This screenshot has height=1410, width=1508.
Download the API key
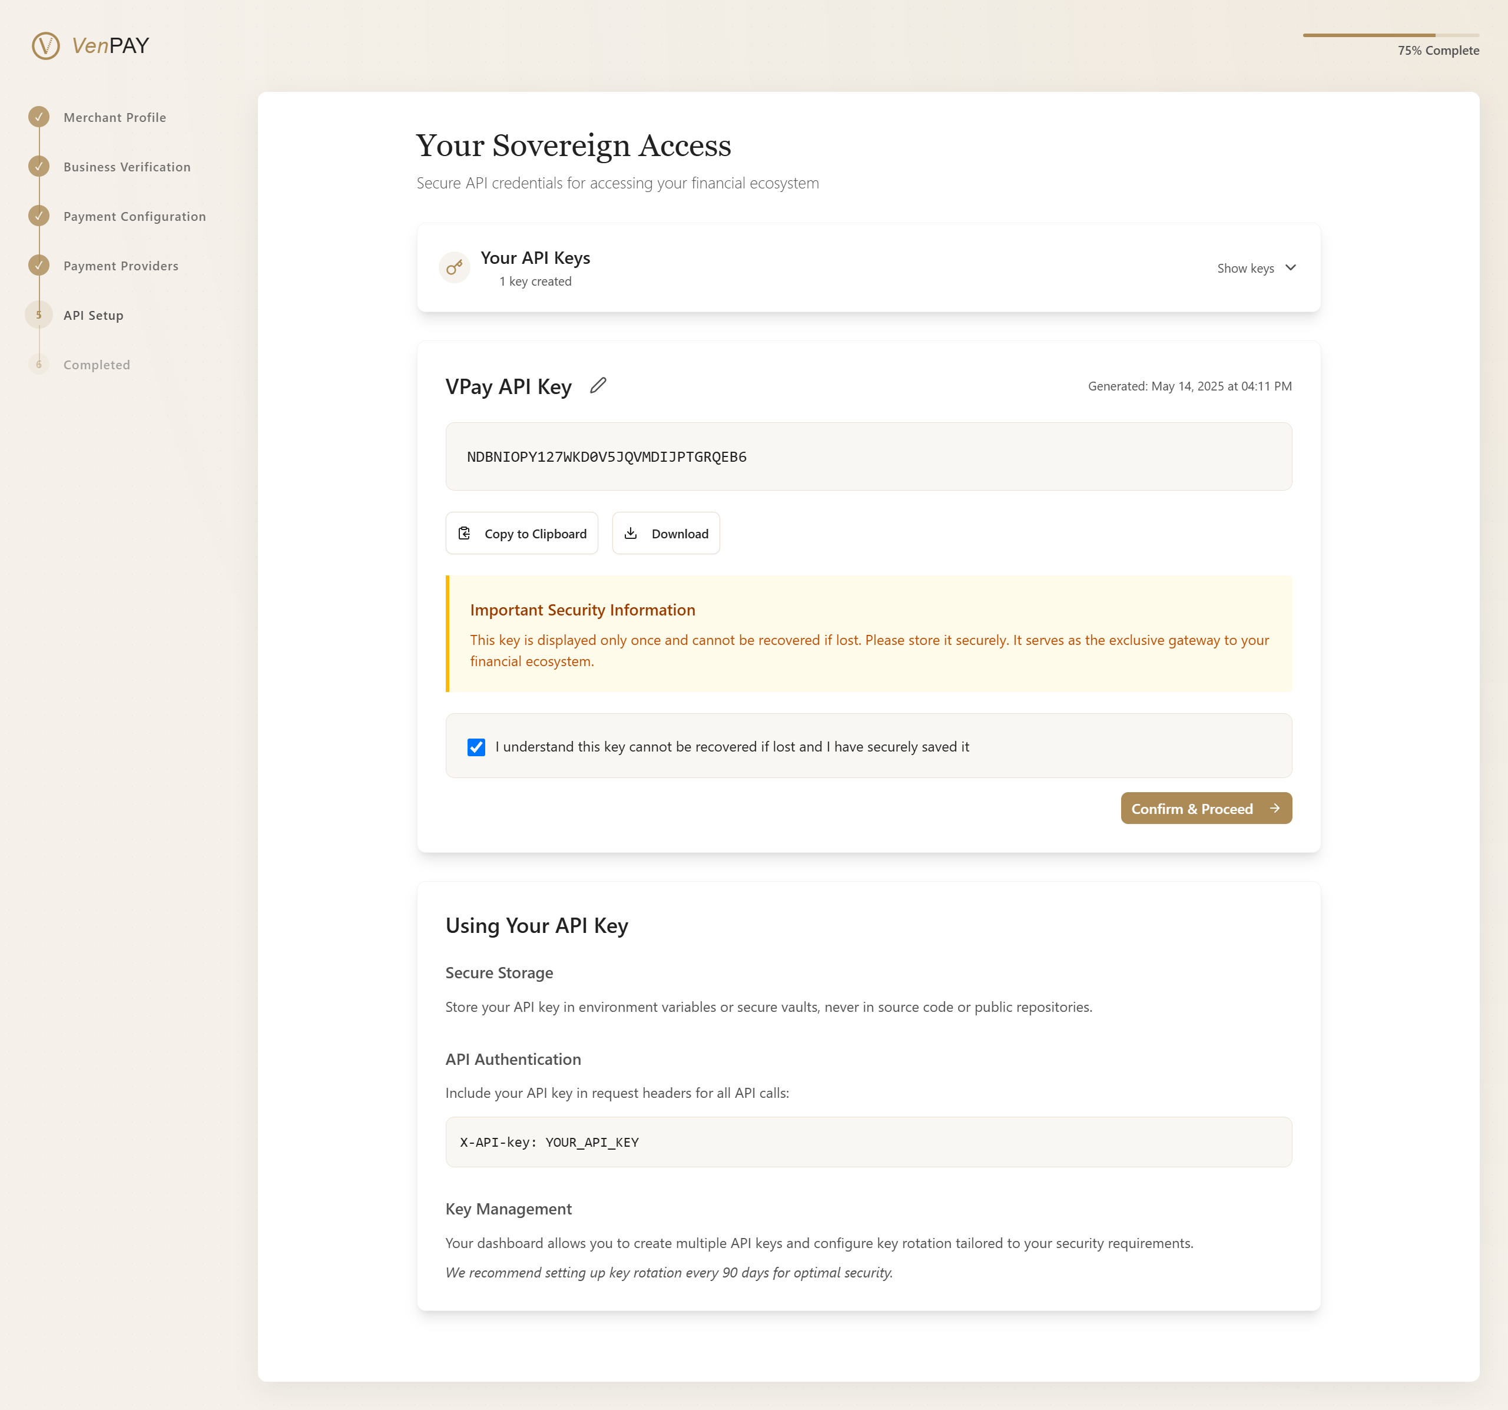[666, 534]
